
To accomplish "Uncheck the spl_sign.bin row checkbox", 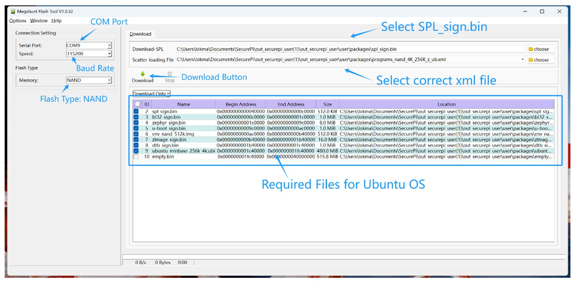I will [136, 111].
